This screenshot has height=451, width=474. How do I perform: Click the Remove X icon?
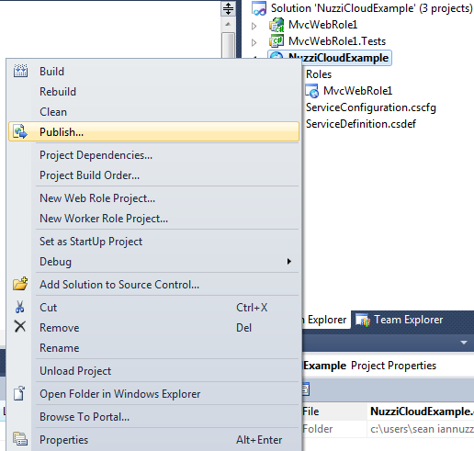coord(20,327)
